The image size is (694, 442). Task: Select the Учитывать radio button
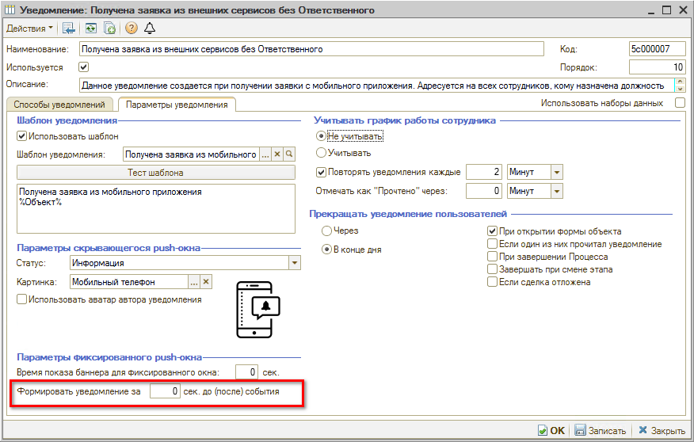point(321,153)
